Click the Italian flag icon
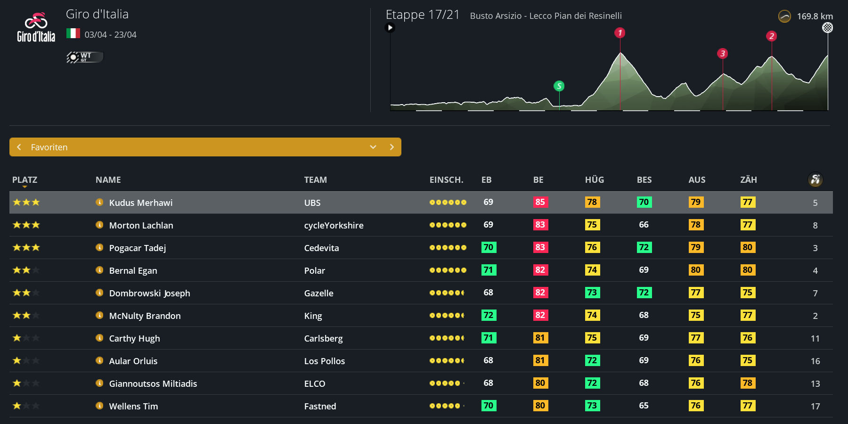 click(73, 33)
